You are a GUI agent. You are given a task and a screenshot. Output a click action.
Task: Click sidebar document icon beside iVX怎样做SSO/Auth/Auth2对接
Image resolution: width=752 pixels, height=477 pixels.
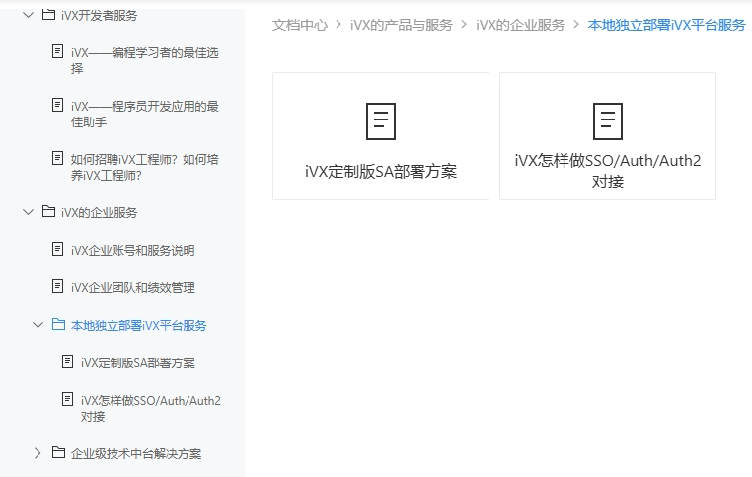[68, 399]
